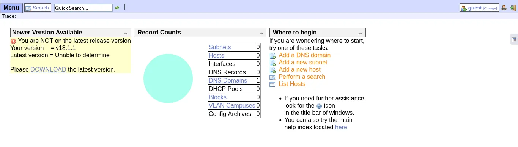
Task: Click the Add a new subnet icon
Action: tap(272, 63)
